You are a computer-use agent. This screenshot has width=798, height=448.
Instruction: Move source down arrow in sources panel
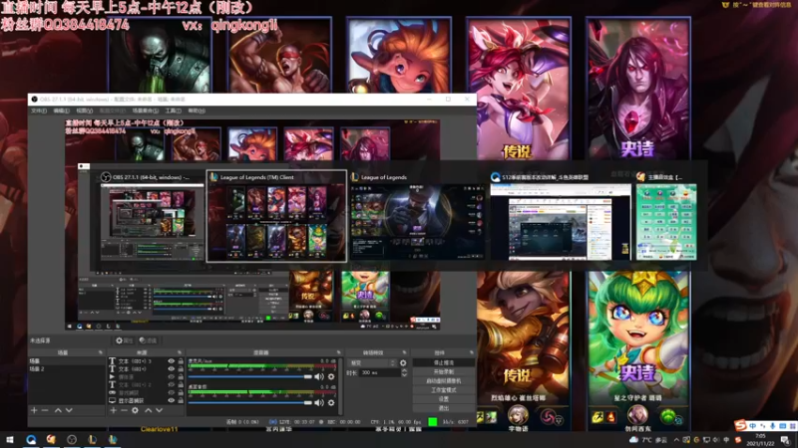(160, 410)
